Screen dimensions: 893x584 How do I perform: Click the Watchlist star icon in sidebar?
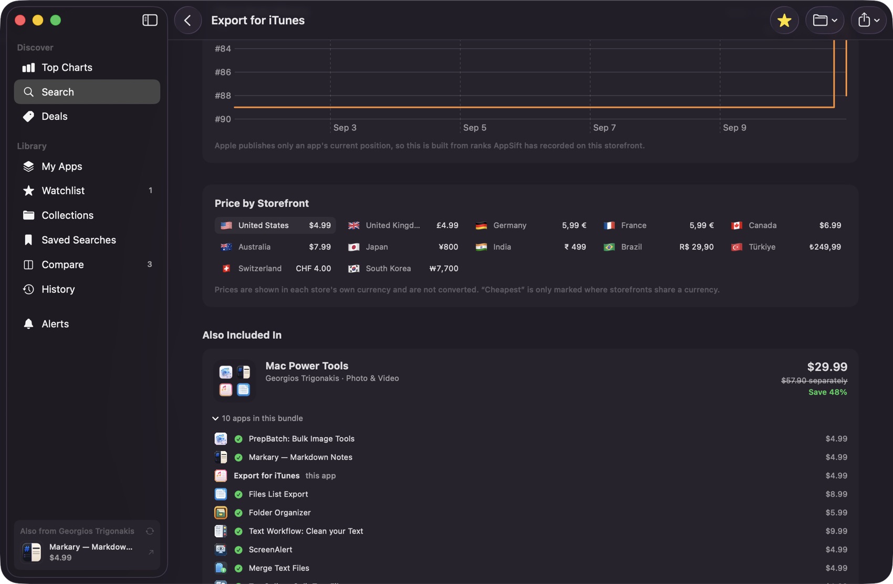(x=28, y=191)
